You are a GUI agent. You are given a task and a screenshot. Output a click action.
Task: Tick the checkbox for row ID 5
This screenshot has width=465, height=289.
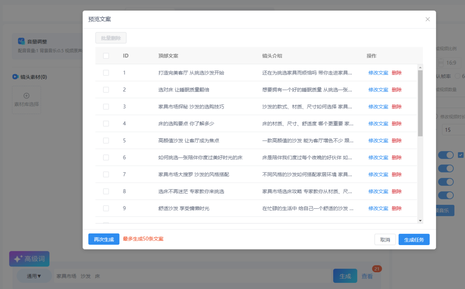(x=106, y=141)
